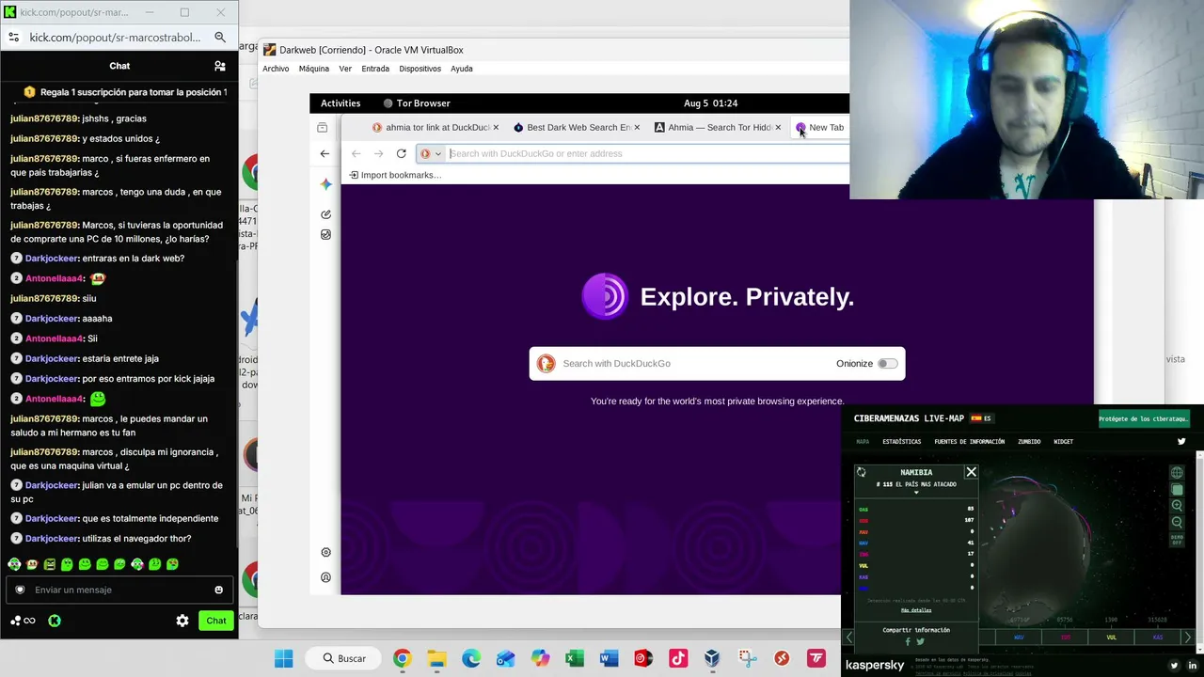Zoom in on the Kaspersky cyber map
The height and width of the screenshot is (677, 1204).
point(1177,506)
